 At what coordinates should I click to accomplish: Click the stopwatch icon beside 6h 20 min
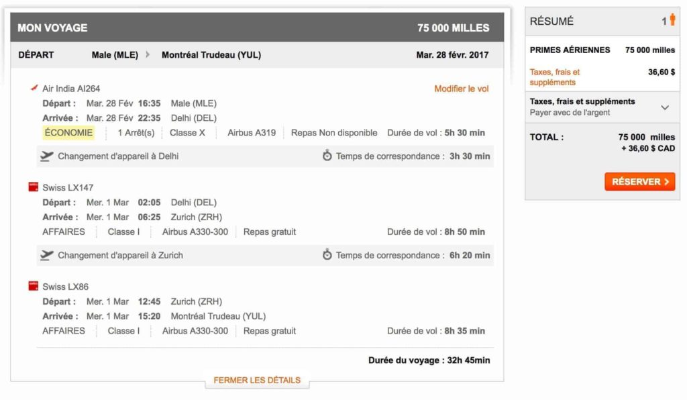(x=327, y=255)
